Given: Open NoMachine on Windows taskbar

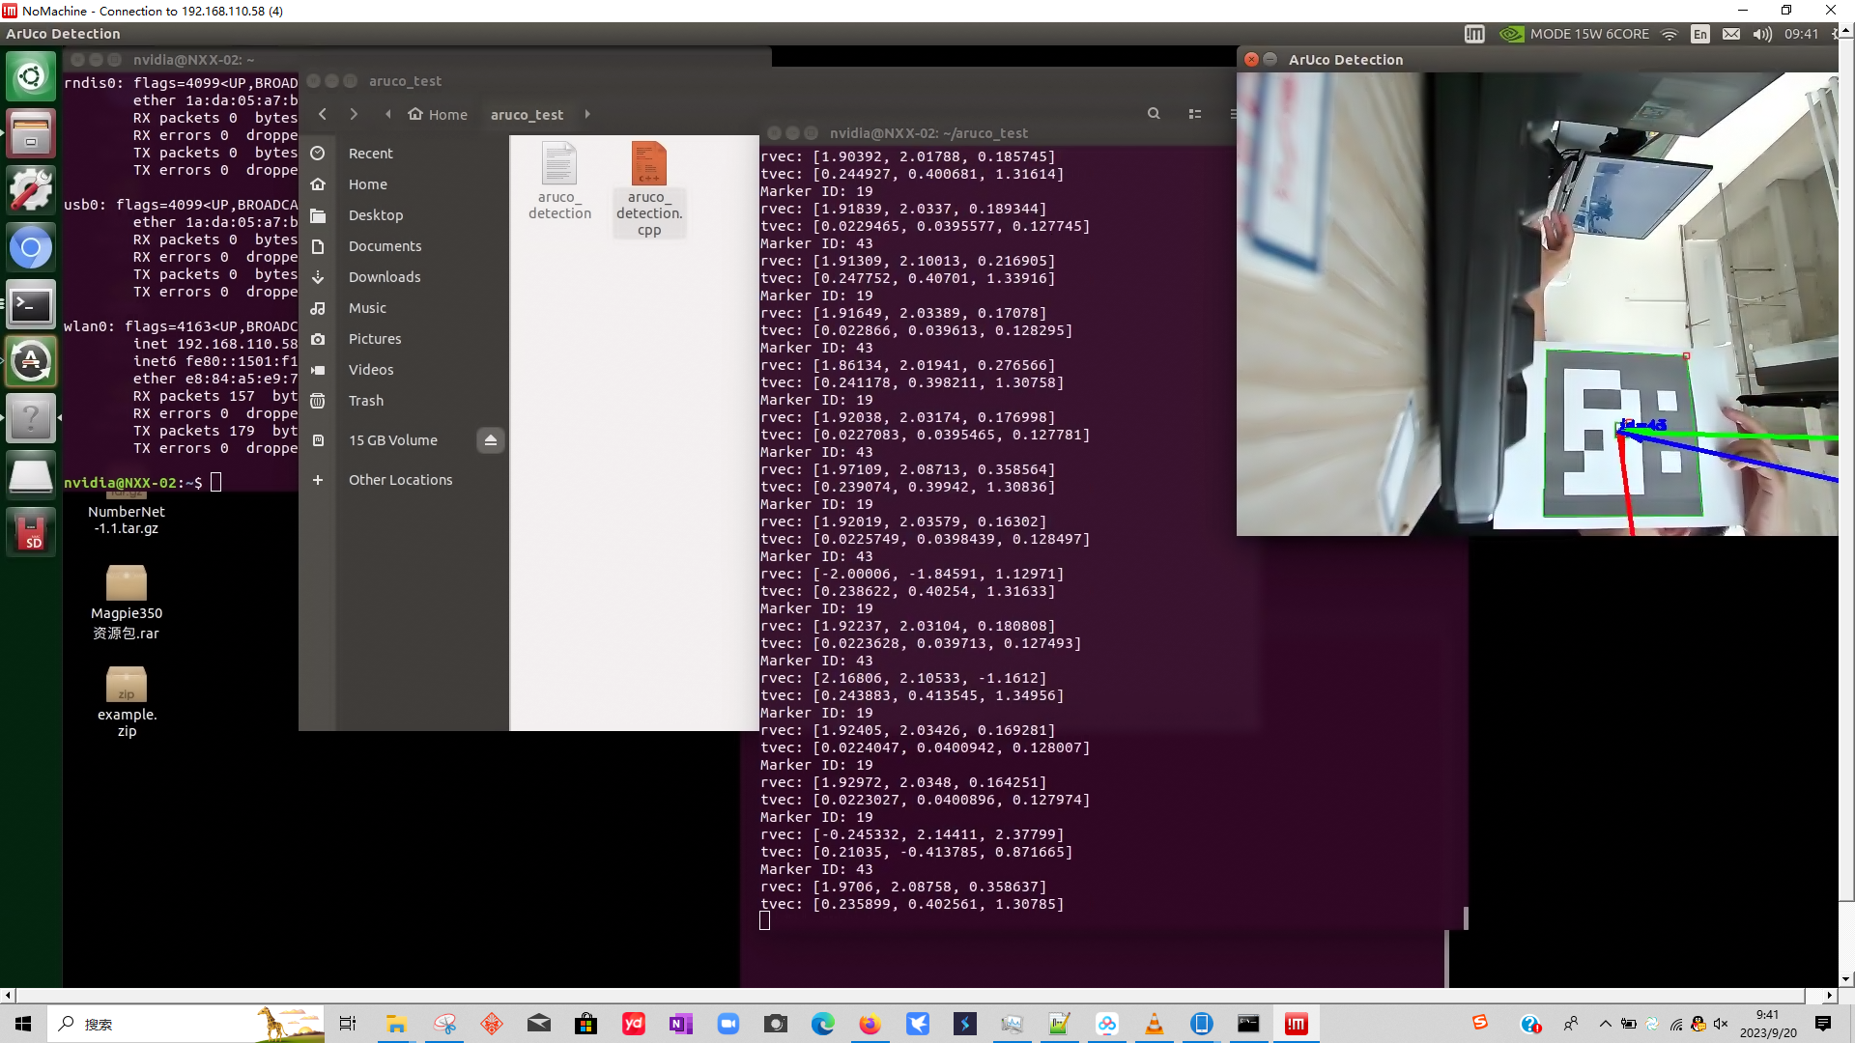Looking at the screenshot, I should click(x=1297, y=1024).
